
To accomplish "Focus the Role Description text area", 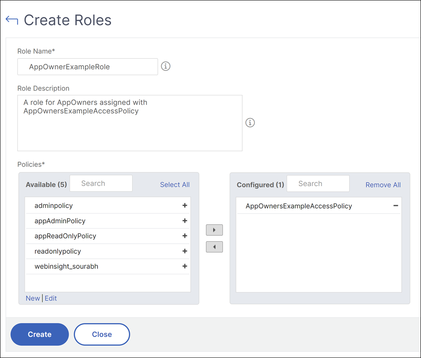I will point(130,123).
